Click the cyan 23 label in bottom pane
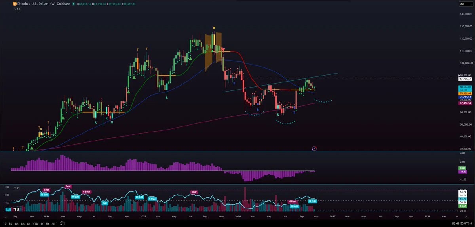475x227 pixels. pos(8,209)
